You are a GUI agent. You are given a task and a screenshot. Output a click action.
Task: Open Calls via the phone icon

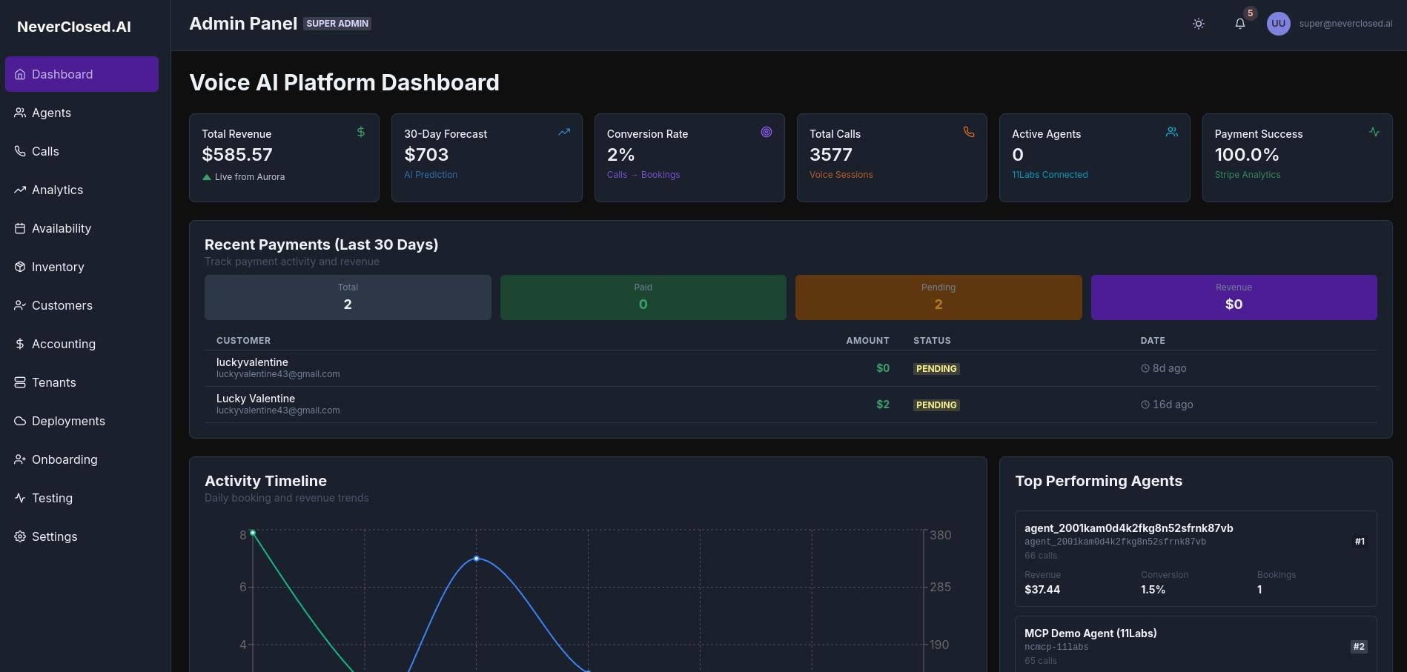click(20, 151)
